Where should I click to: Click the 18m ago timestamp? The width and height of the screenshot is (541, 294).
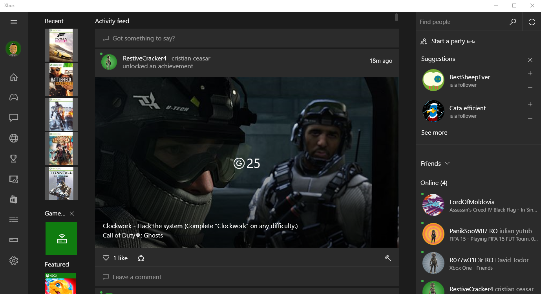(x=381, y=61)
